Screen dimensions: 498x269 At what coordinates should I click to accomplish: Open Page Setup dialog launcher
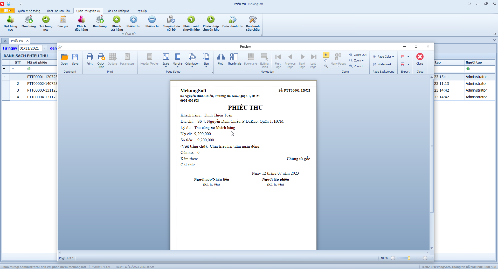tap(212, 72)
